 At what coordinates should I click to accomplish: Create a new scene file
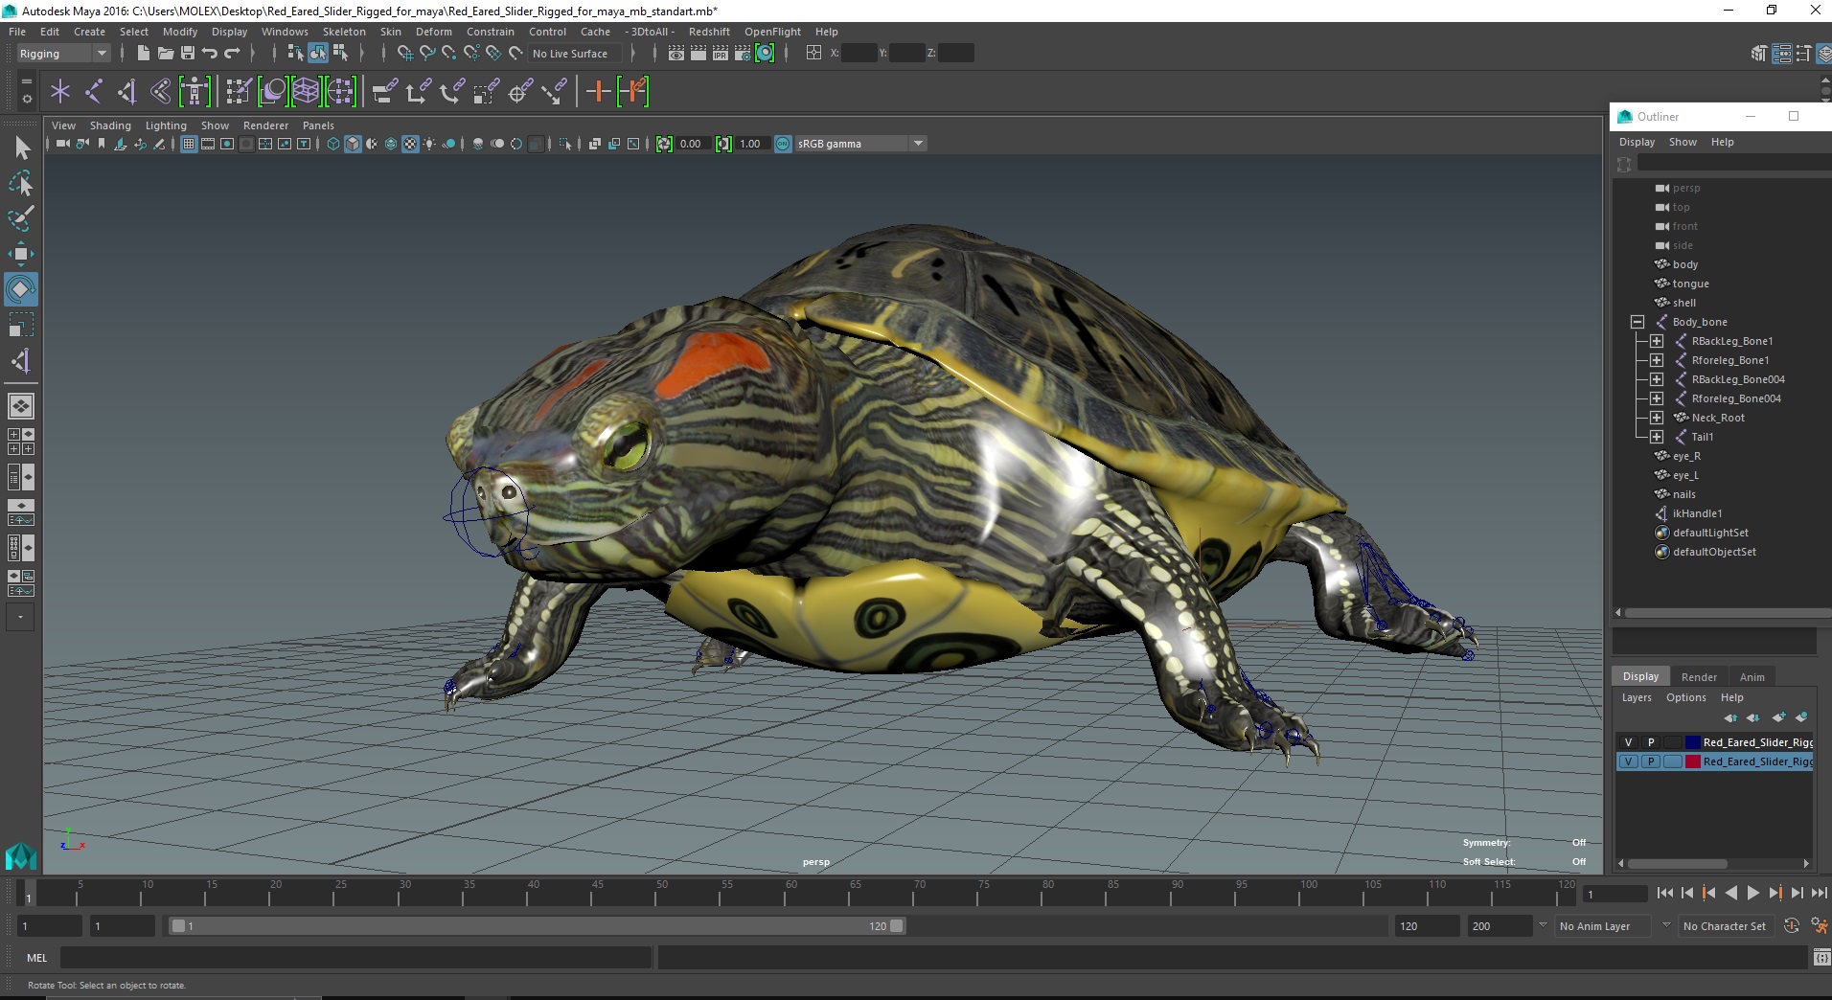point(143,54)
